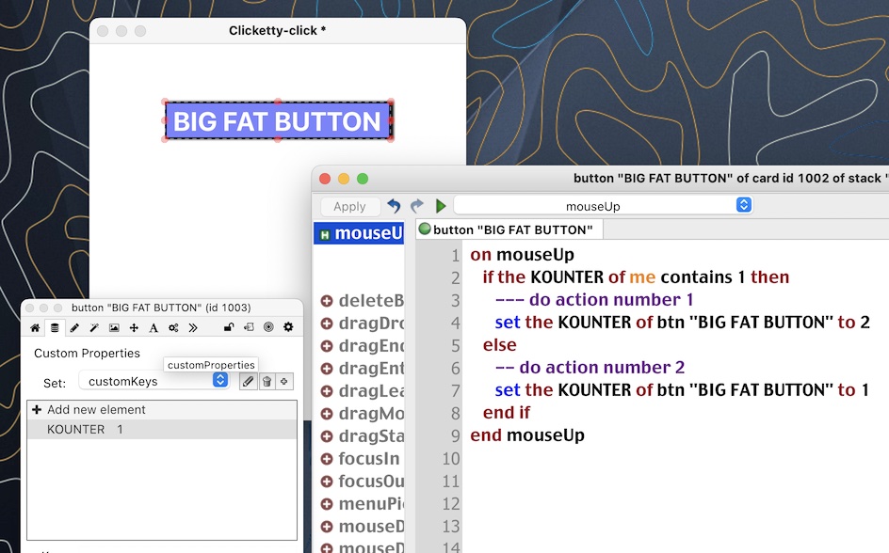This screenshot has height=553, width=889.
Task: Click the undo arrow in script editor
Action: (x=394, y=206)
